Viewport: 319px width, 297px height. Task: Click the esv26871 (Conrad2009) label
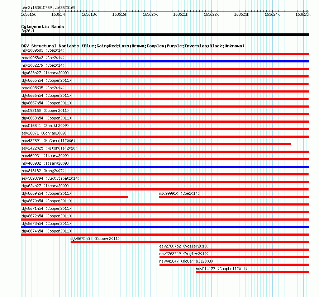coord(44,133)
